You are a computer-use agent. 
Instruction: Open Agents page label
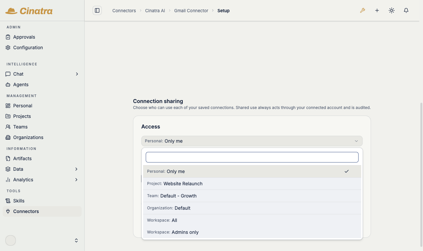(x=21, y=85)
